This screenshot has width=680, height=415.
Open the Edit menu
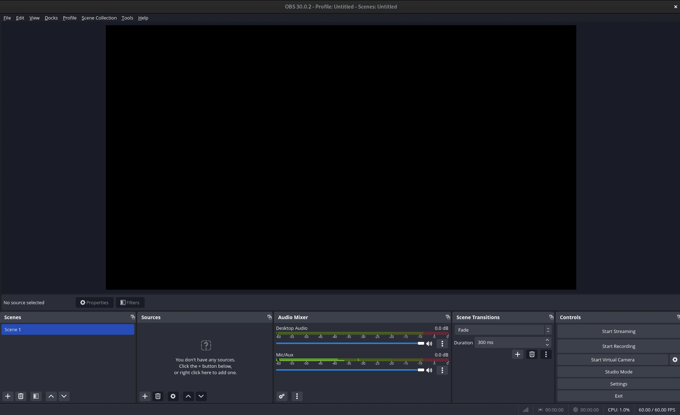pyautogui.click(x=20, y=18)
